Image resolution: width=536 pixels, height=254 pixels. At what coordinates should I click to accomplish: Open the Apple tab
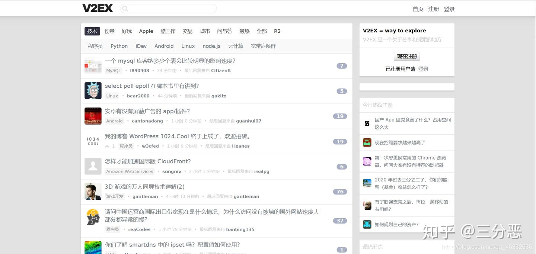146,31
